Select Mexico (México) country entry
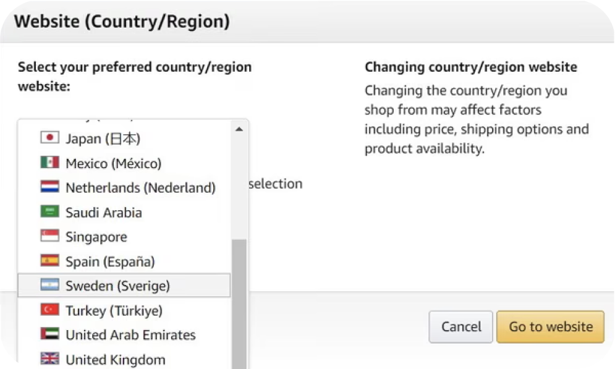 coord(113,163)
